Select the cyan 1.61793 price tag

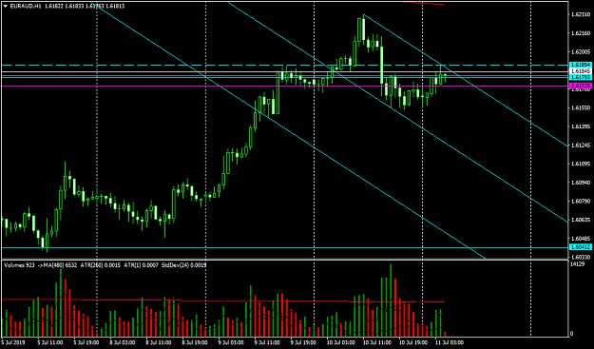tap(580, 77)
